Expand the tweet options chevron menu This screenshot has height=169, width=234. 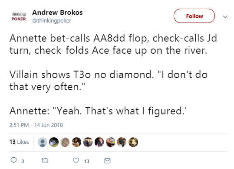225,16
